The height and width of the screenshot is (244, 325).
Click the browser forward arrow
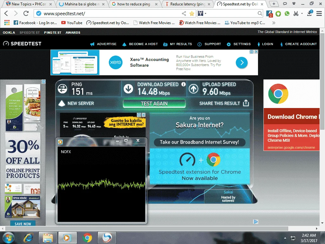[x=16, y=13]
